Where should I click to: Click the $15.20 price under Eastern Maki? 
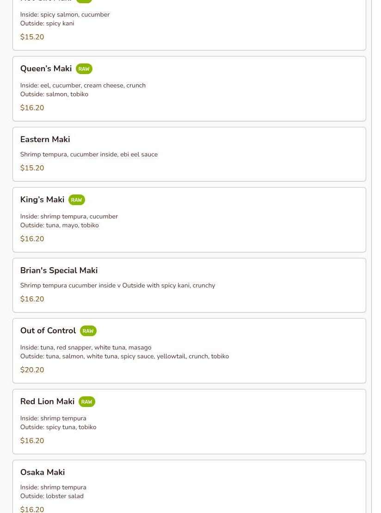point(32,168)
